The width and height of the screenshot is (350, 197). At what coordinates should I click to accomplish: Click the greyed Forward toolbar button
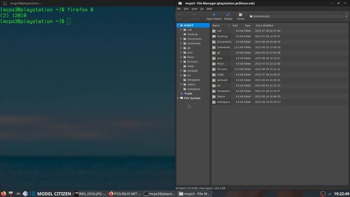[194, 16]
